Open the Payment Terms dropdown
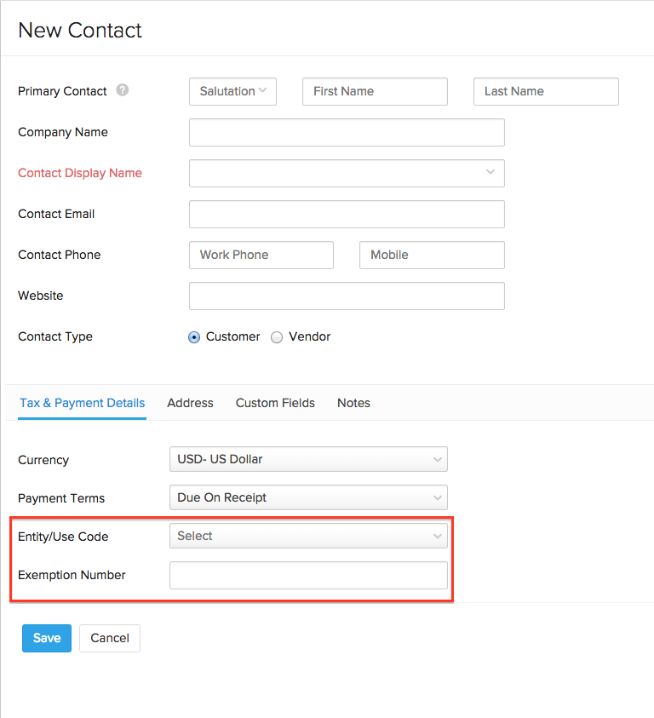The height and width of the screenshot is (718, 654). [x=308, y=497]
